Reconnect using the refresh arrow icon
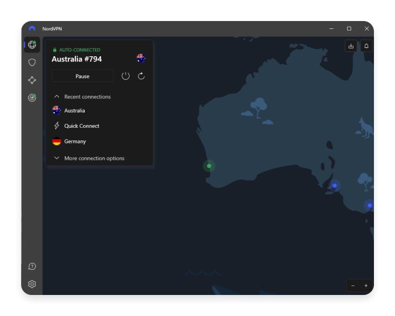This screenshot has height=316, width=395. [141, 76]
